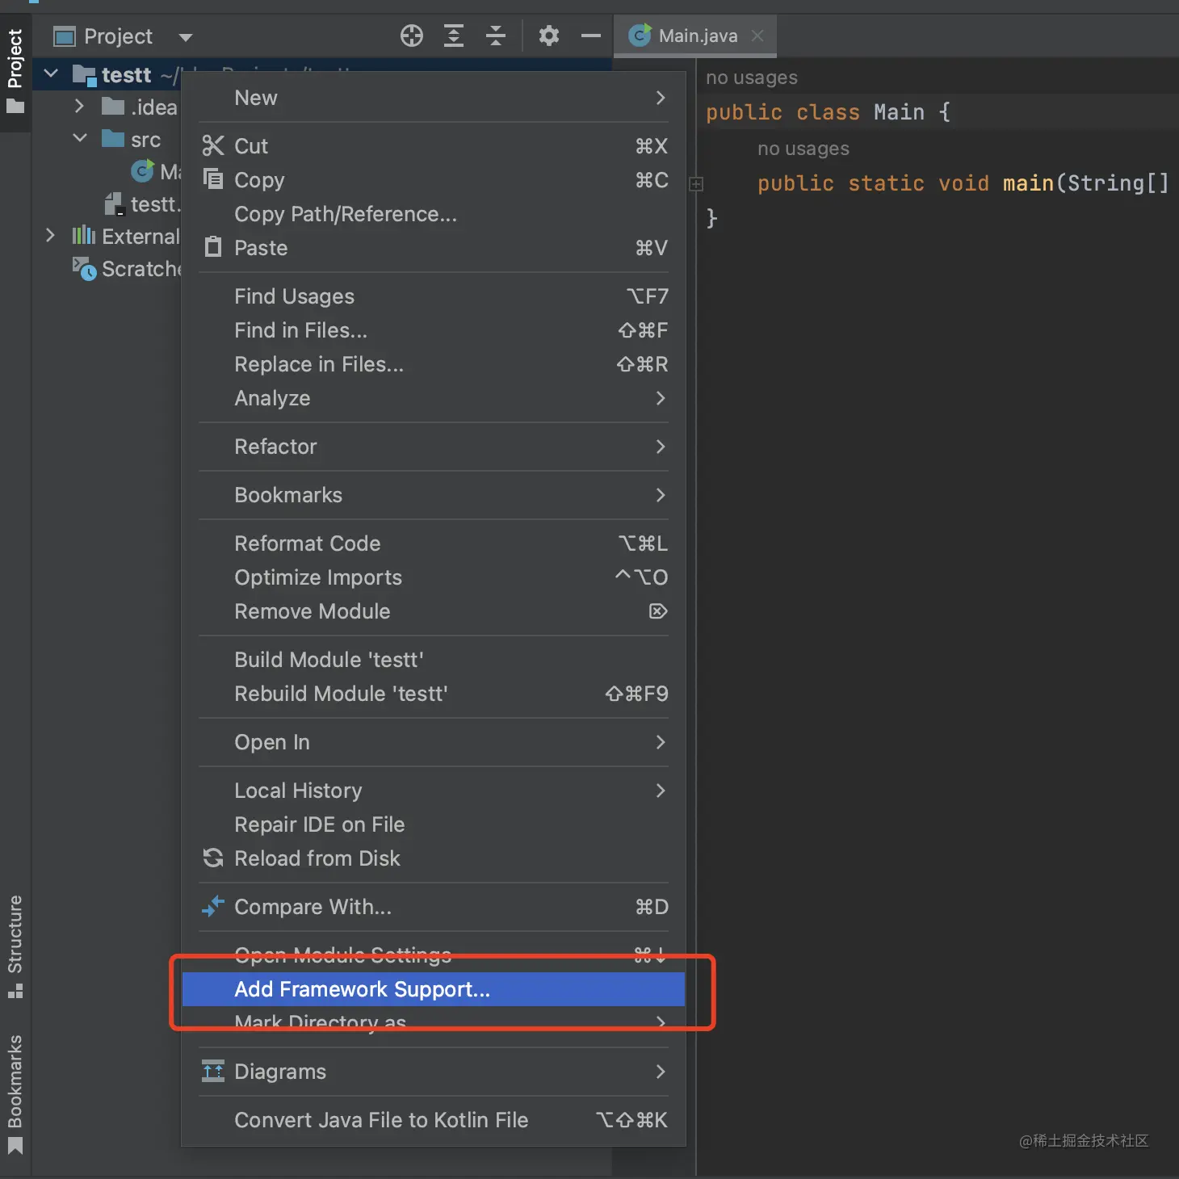
Task: Click 'main' method name in editor
Action: tap(1028, 183)
